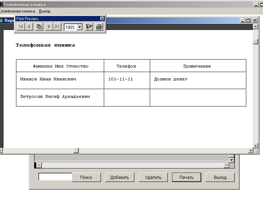
Task: Click the report window icon
Action: (1, 21)
